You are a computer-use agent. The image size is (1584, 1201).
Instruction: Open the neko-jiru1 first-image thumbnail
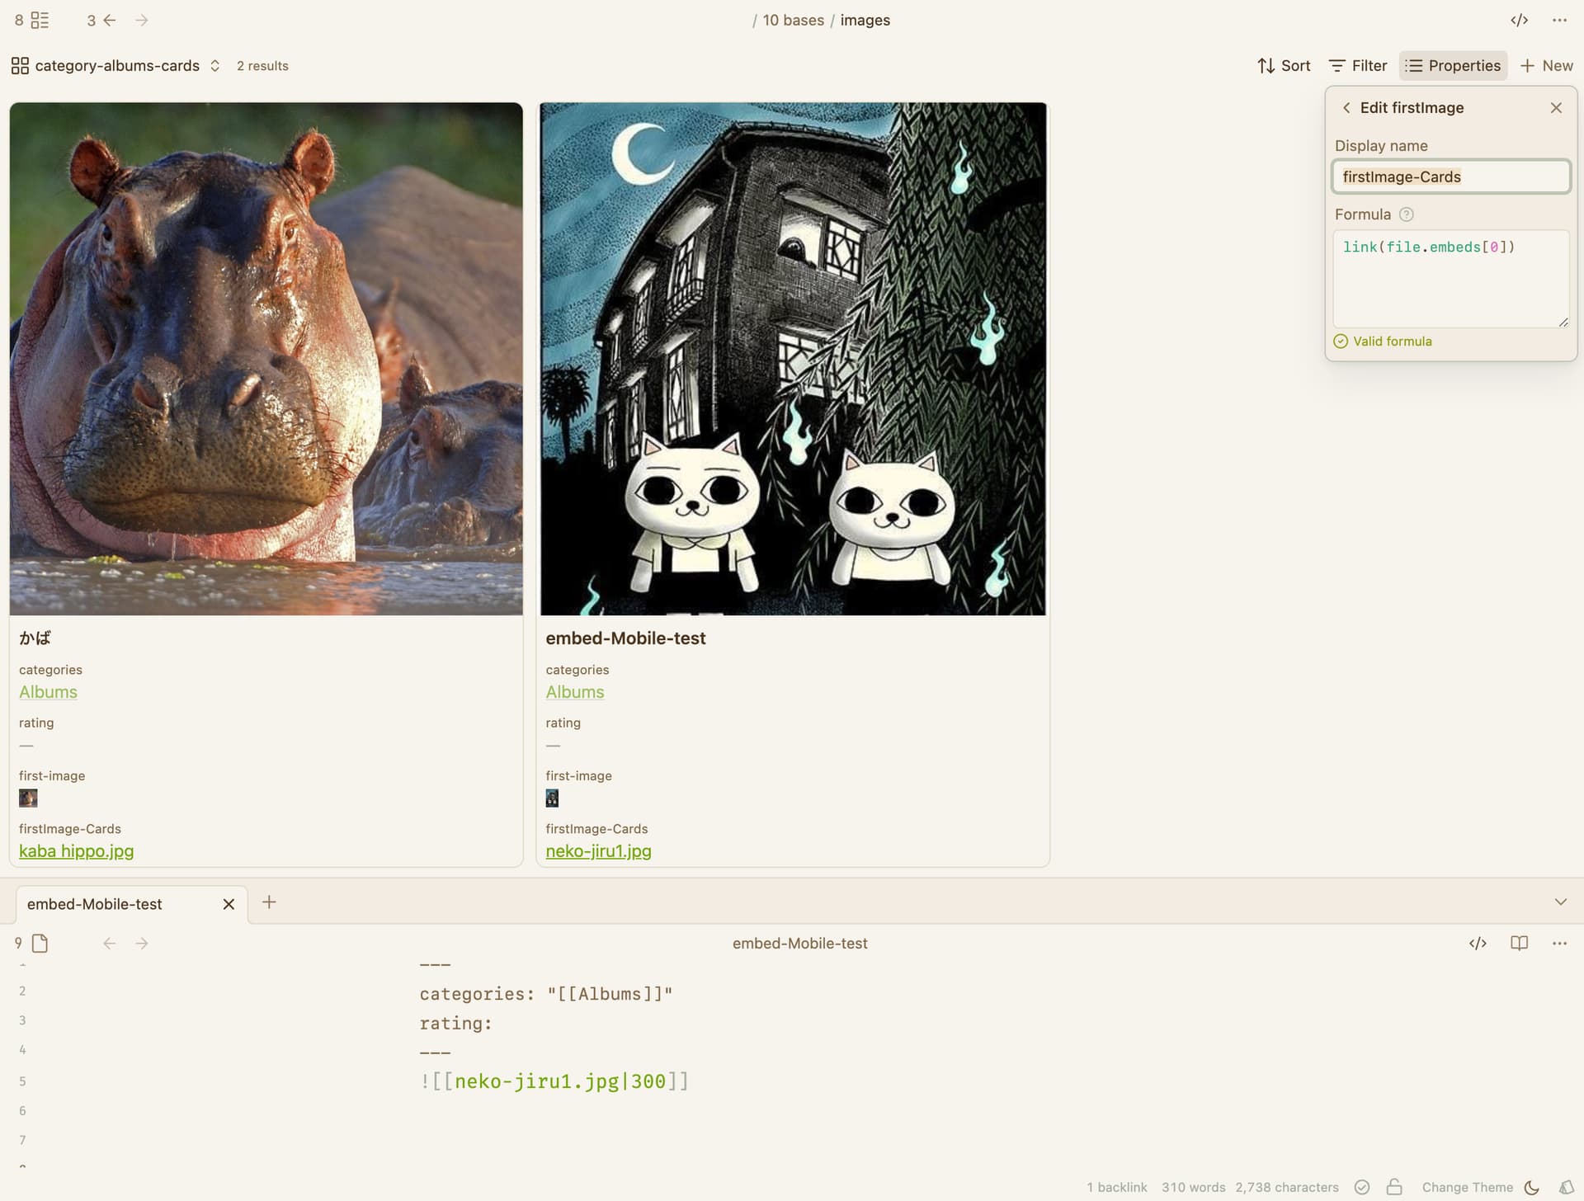(552, 798)
